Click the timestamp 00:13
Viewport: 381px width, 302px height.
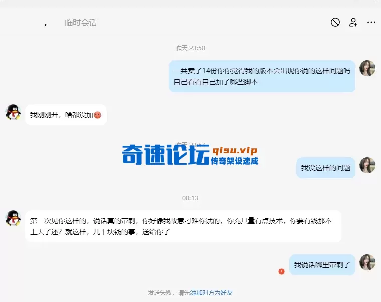click(x=190, y=198)
